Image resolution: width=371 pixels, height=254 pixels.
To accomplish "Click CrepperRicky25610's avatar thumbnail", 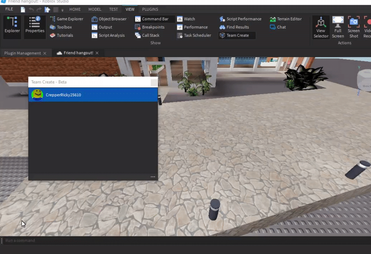I will coord(37,95).
